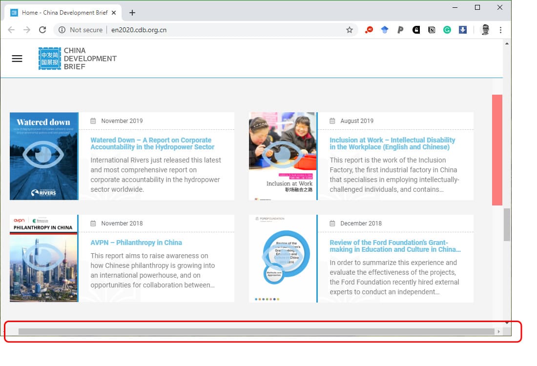Open the Inclusion at Work article link
The height and width of the screenshot is (366, 537).
(392, 143)
